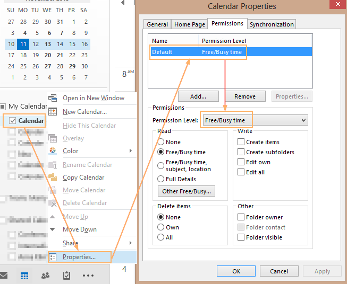
Task: Click the Add... button
Action: click(198, 96)
